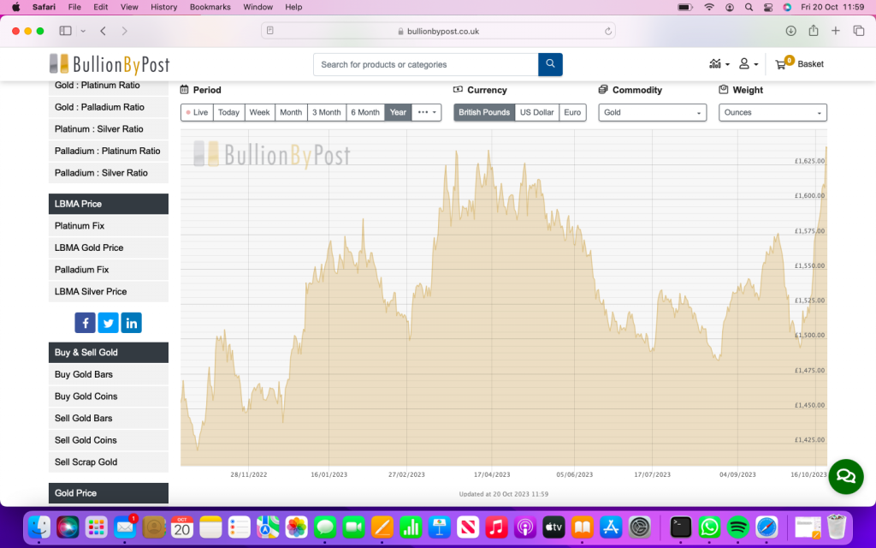Click in the product search field
Image resolution: width=876 pixels, height=548 pixels.
pyautogui.click(x=425, y=64)
